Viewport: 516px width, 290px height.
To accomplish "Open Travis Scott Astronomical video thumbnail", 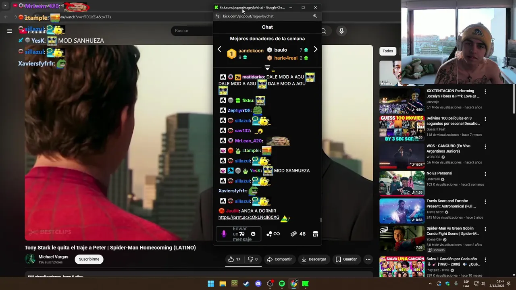I will point(402,211).
